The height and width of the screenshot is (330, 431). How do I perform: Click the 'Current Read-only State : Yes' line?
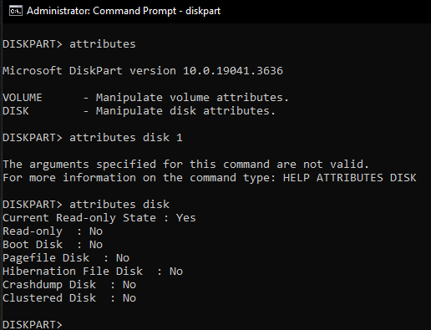pos(99,218)
